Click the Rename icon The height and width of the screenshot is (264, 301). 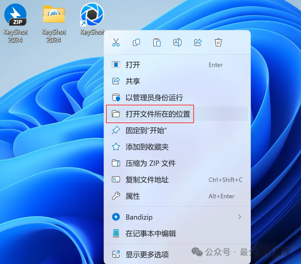coord(177,42)
